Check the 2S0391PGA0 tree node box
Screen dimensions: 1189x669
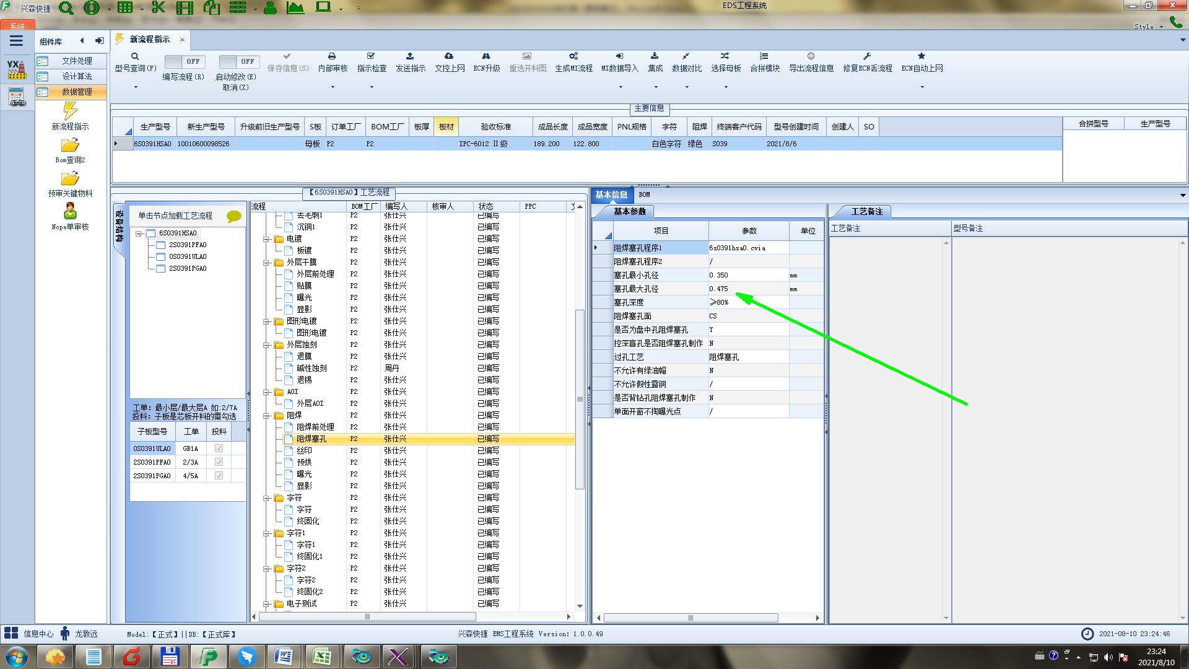point(161,269)
